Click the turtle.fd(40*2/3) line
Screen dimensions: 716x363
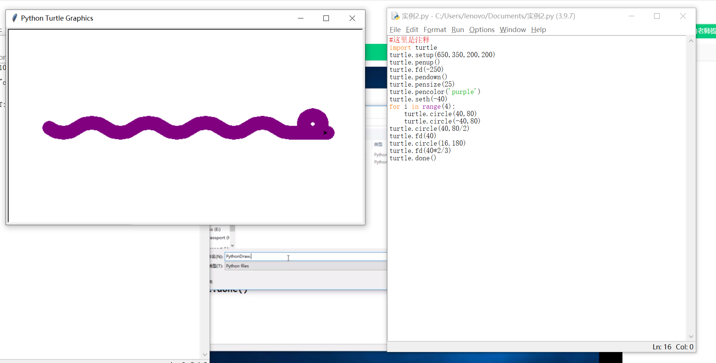420,151
